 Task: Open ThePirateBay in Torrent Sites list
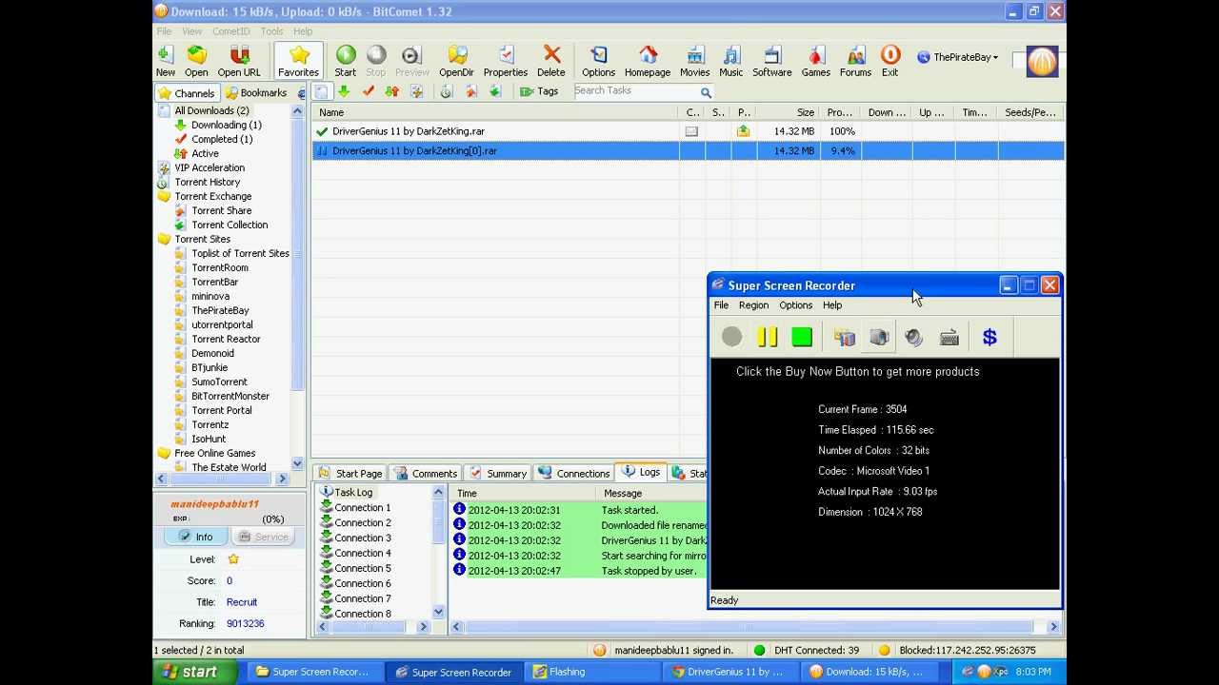220,310
